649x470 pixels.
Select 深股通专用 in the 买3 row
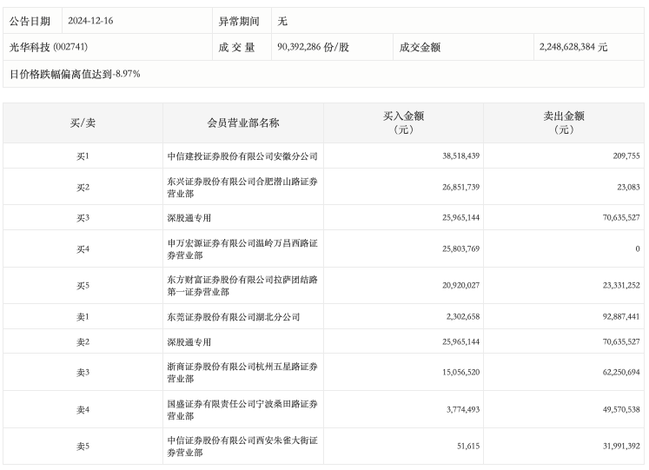tap(189, 218)
